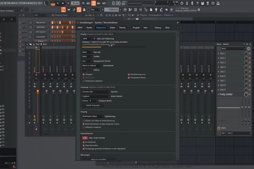The width and height of the screenshot is (254, 169).
Task: Toggle Alternativmodus option
Action: (84, 145)
